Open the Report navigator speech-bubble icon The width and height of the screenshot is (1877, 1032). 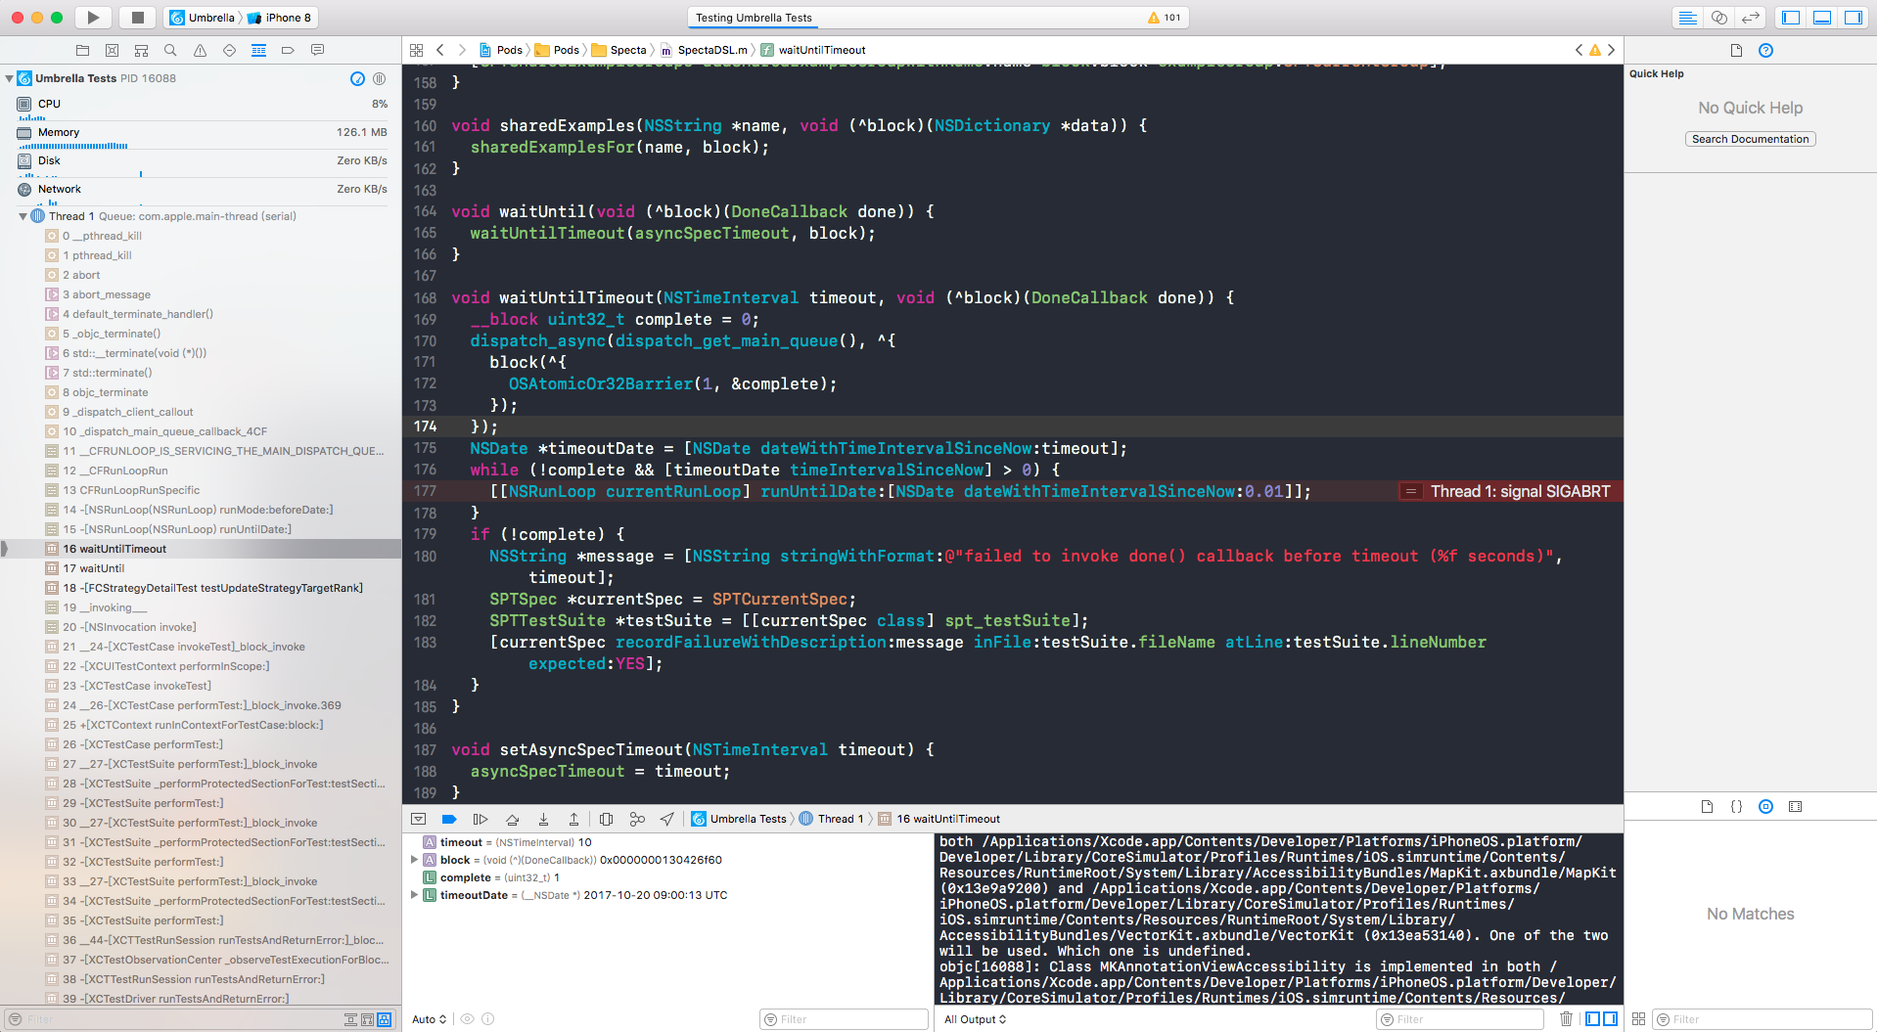point(317,50)
